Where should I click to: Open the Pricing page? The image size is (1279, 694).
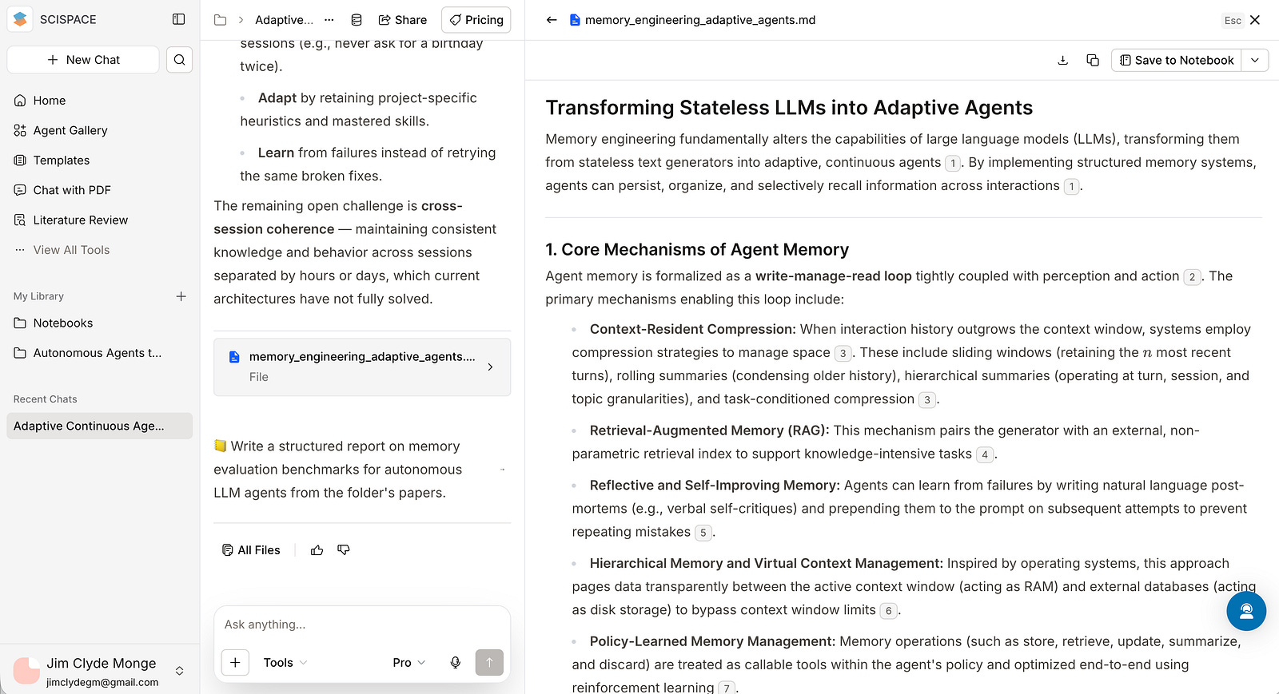click(476, 20)
